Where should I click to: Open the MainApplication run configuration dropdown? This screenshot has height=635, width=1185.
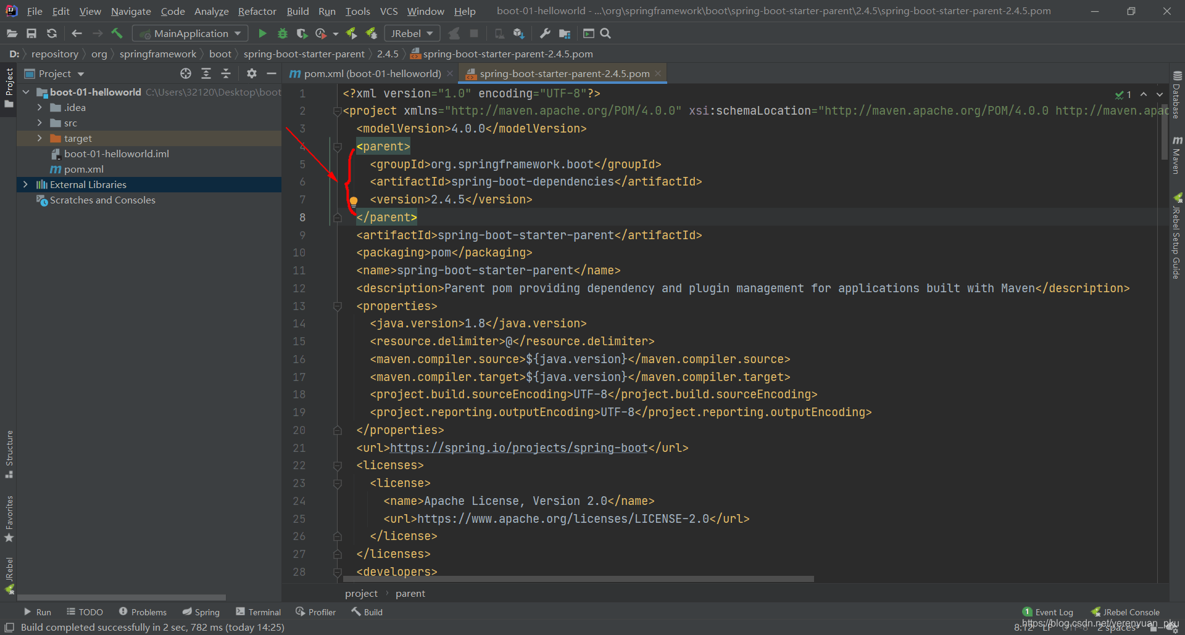190,34
